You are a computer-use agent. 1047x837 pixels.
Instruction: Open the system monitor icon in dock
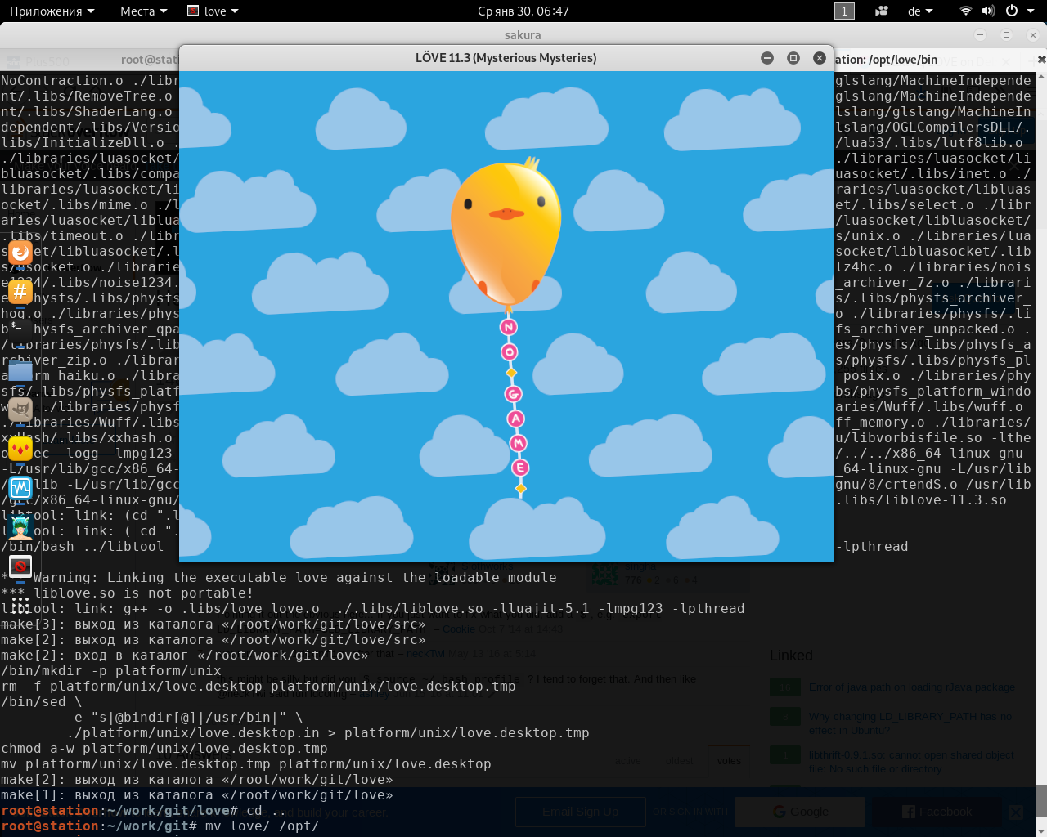(20, 488)
